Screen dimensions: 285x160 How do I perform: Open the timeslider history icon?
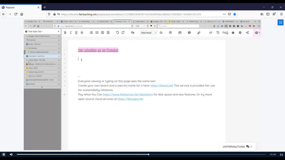218,33
